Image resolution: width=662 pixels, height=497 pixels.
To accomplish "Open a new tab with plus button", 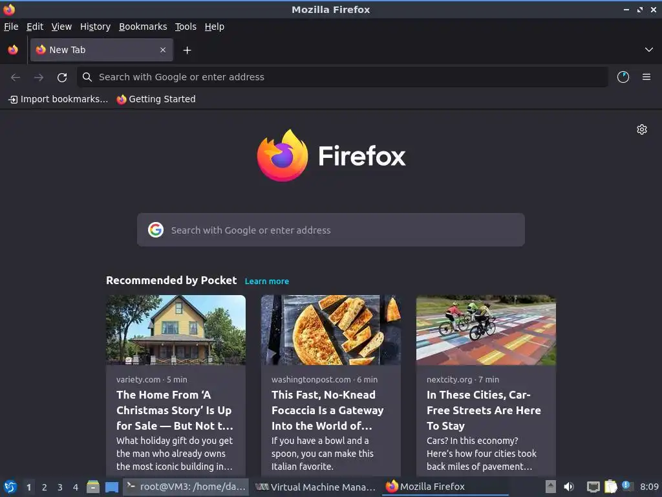I will click(x=187, y=50).
